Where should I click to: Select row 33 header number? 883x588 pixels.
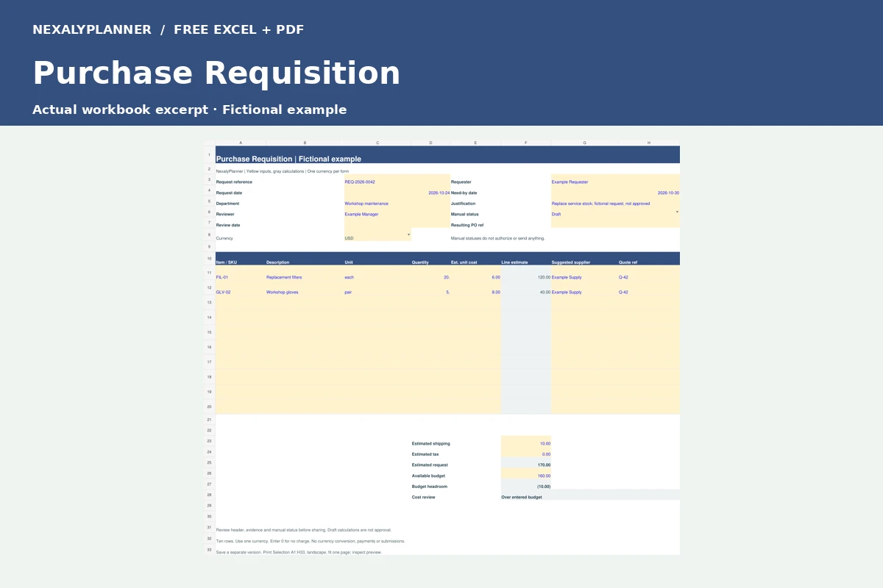click(209, 550)
